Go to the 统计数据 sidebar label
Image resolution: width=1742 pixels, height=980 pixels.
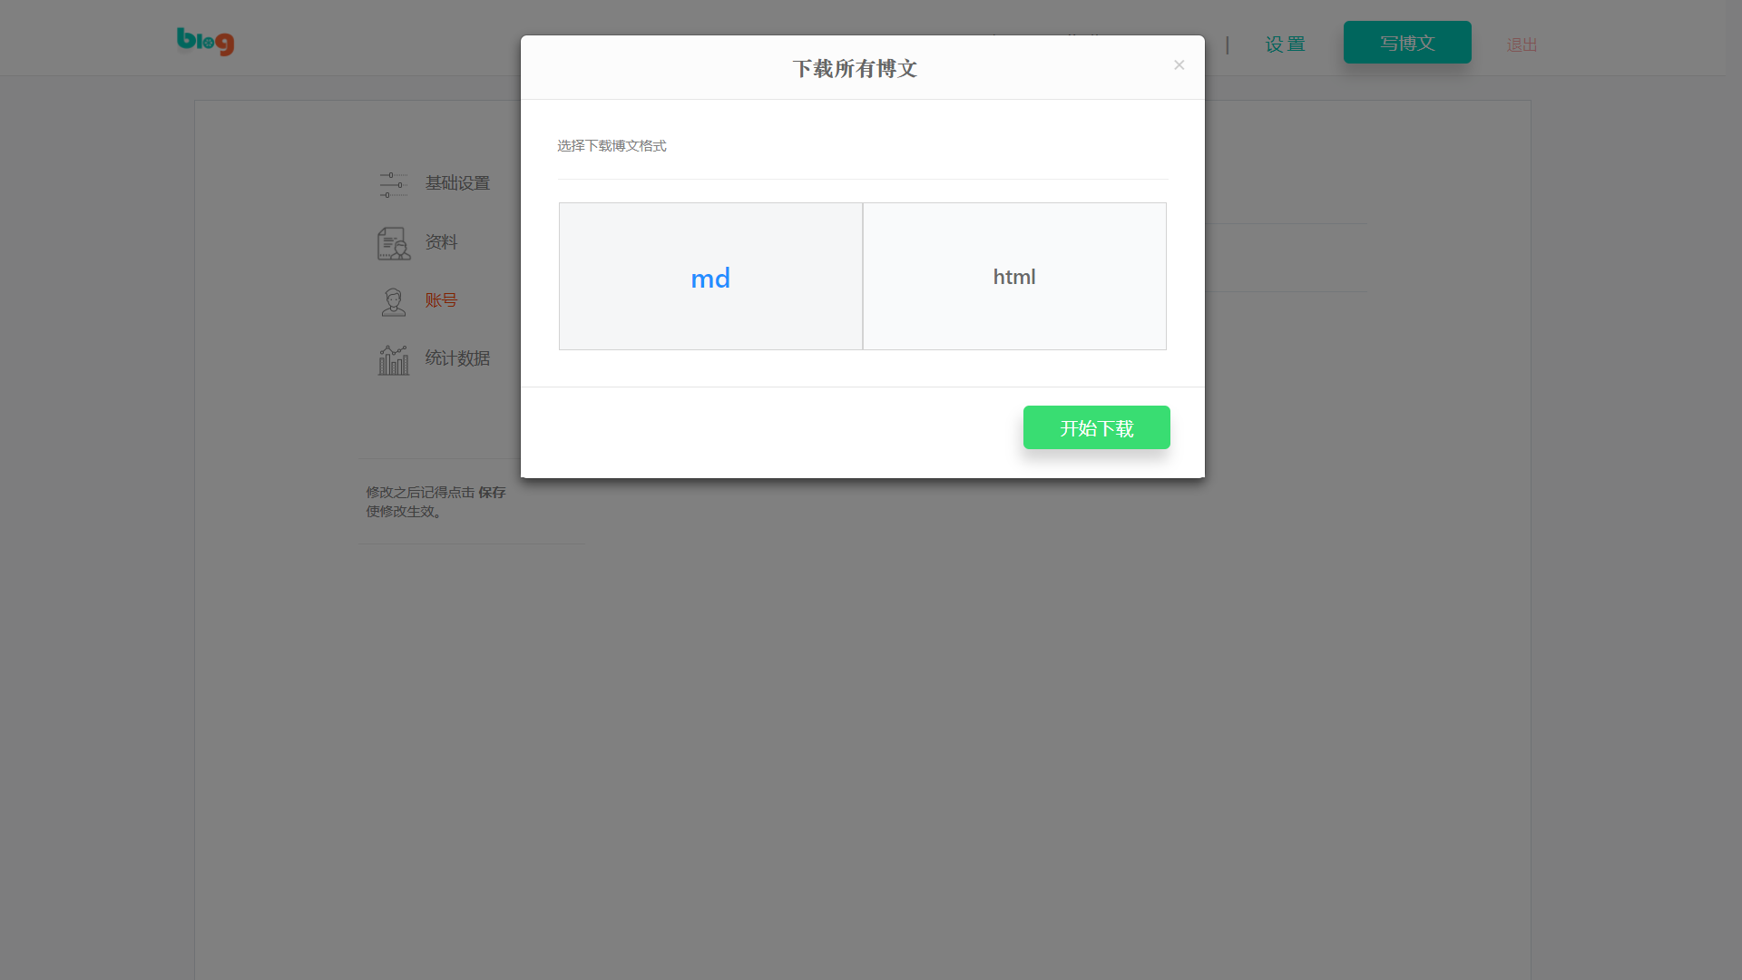point(457,358)
